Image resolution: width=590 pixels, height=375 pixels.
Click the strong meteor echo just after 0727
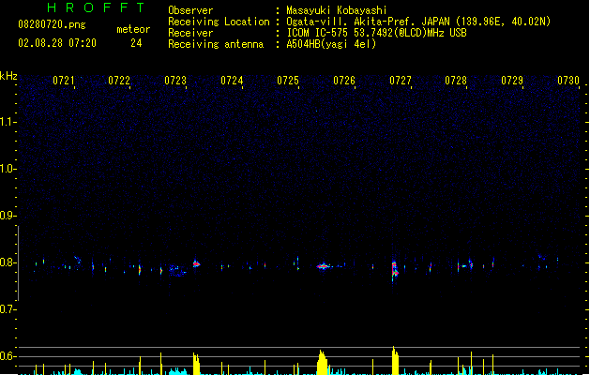coord(394,269)
